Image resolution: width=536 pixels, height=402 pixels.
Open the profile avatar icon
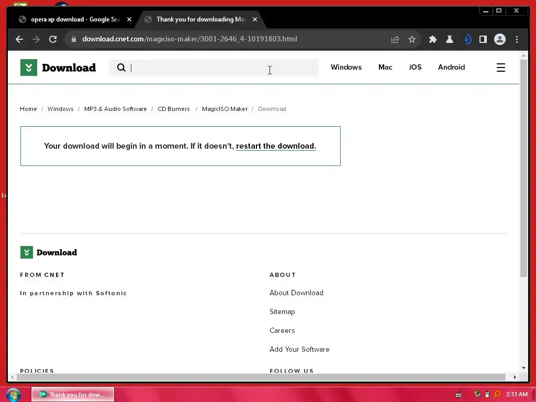[x=500, y=39]
